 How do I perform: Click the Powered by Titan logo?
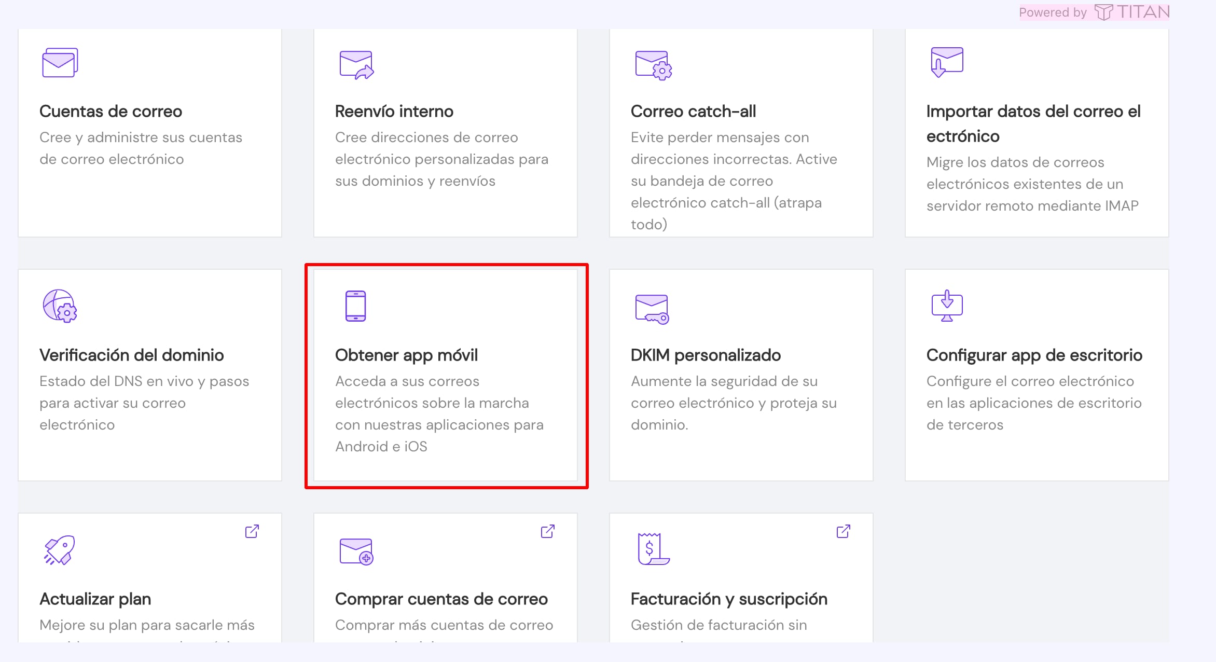click(x=1131, y=12)
